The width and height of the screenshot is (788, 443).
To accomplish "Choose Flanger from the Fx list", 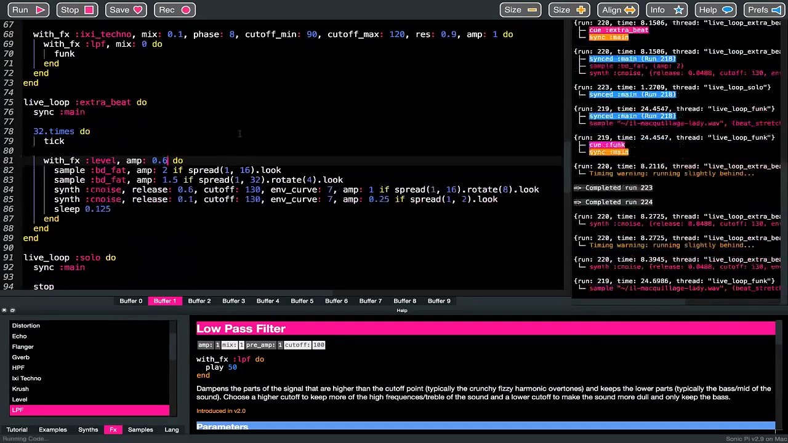I will pos(89,346).
